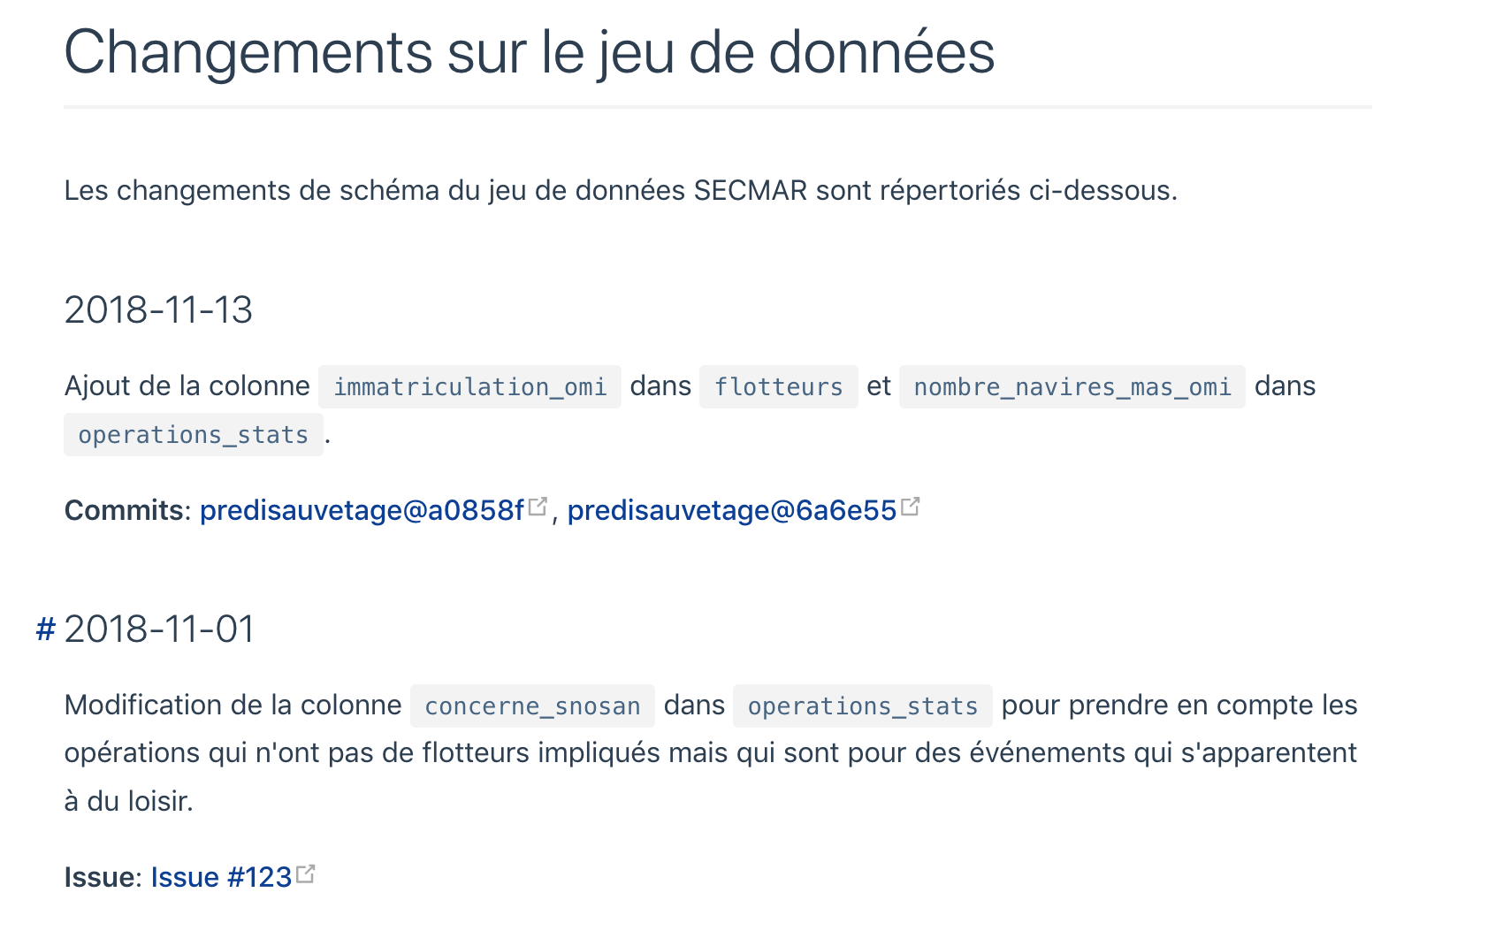Click external-link icon after predisauvetage@6a6e55
Image resolution: width=1503 pixels, height=946 pixels.
point(911,507)
